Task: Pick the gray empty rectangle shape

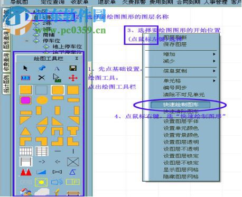Action: 41,90
